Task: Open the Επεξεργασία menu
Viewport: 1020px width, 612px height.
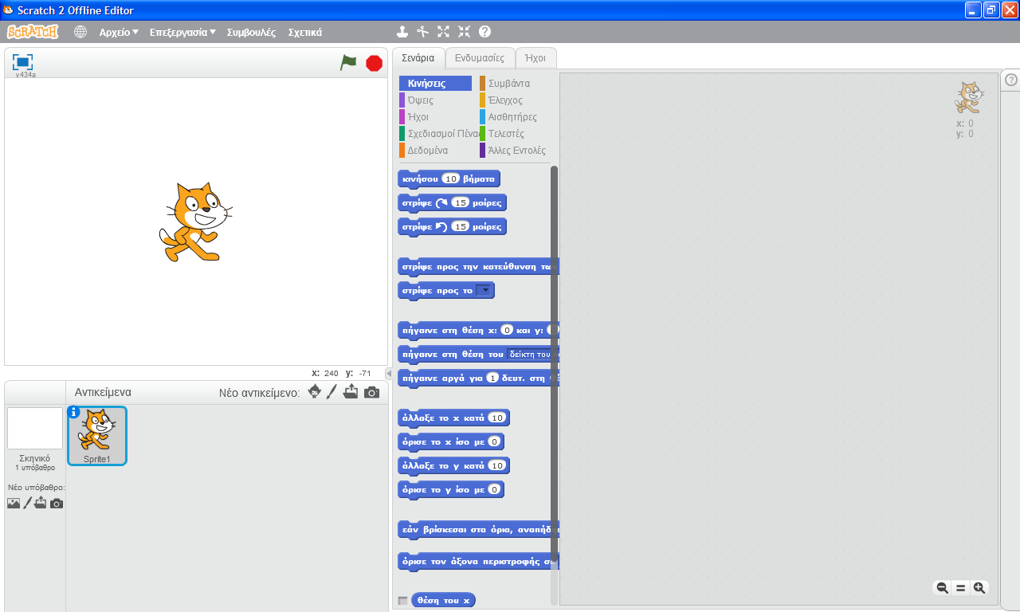Action: (x=182, y=33)
